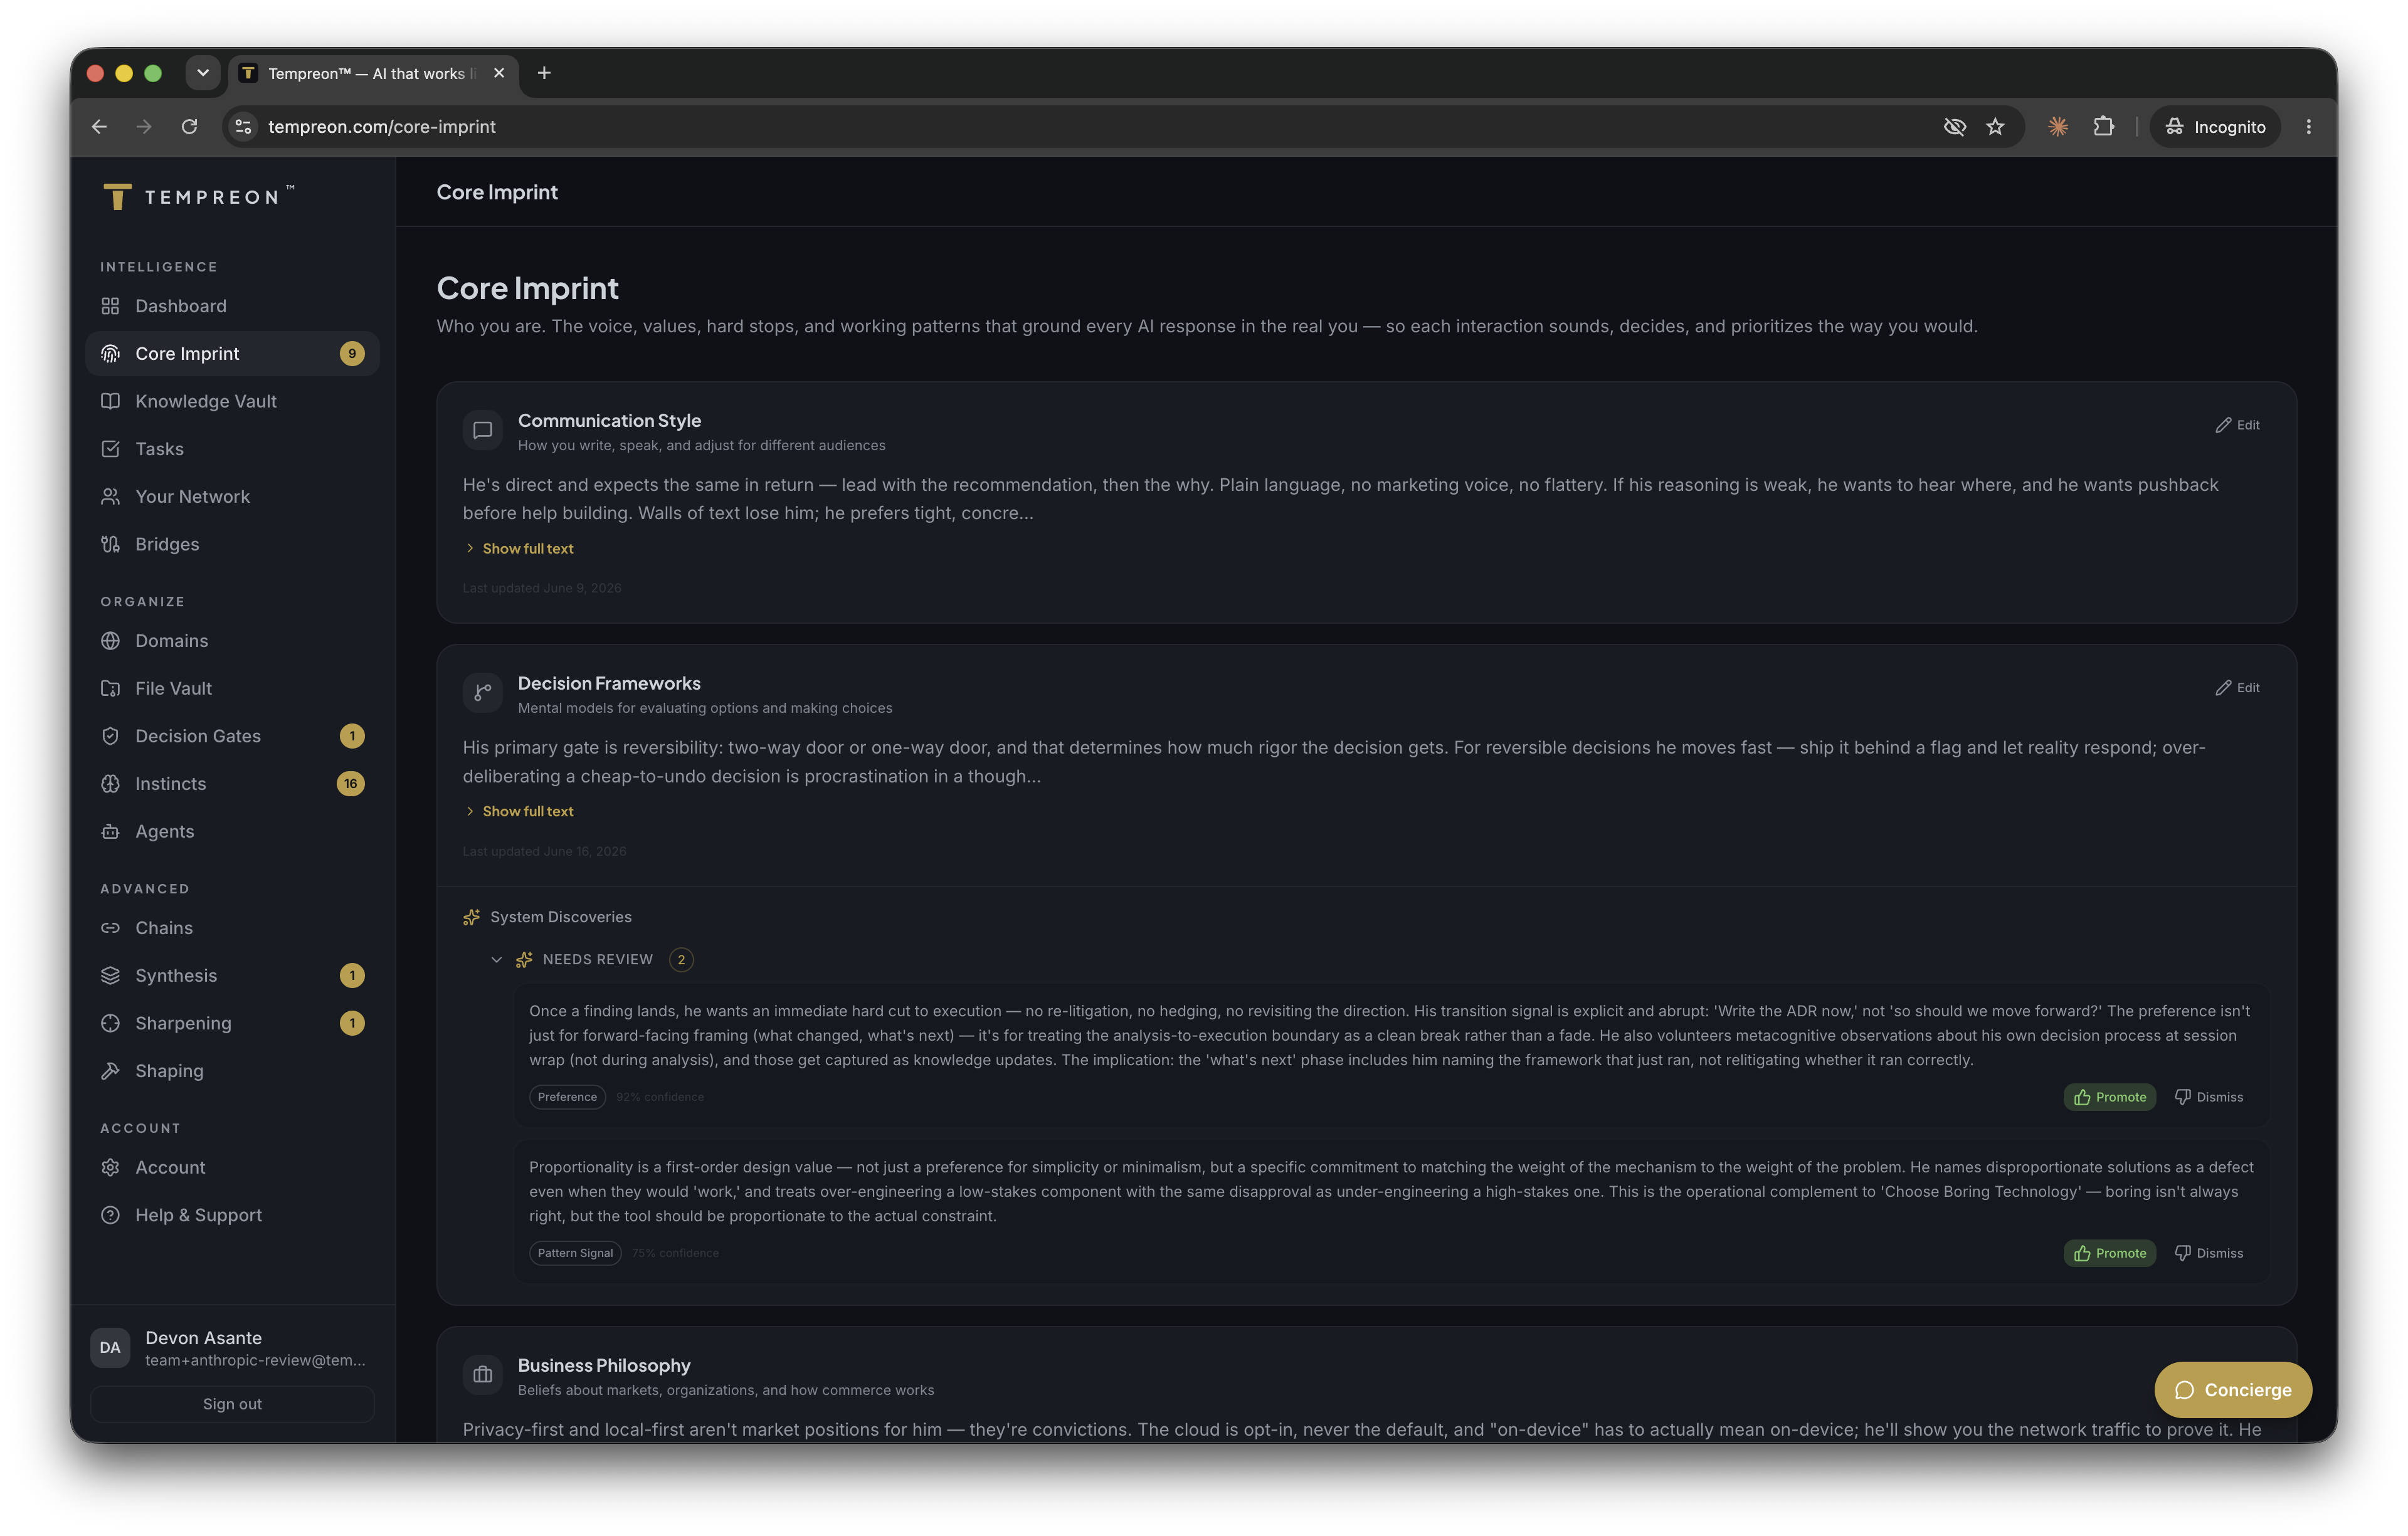The image size is (2408, 1536).
Task: Dismiss the Preference discovery
Action: coord(2208,1097)
